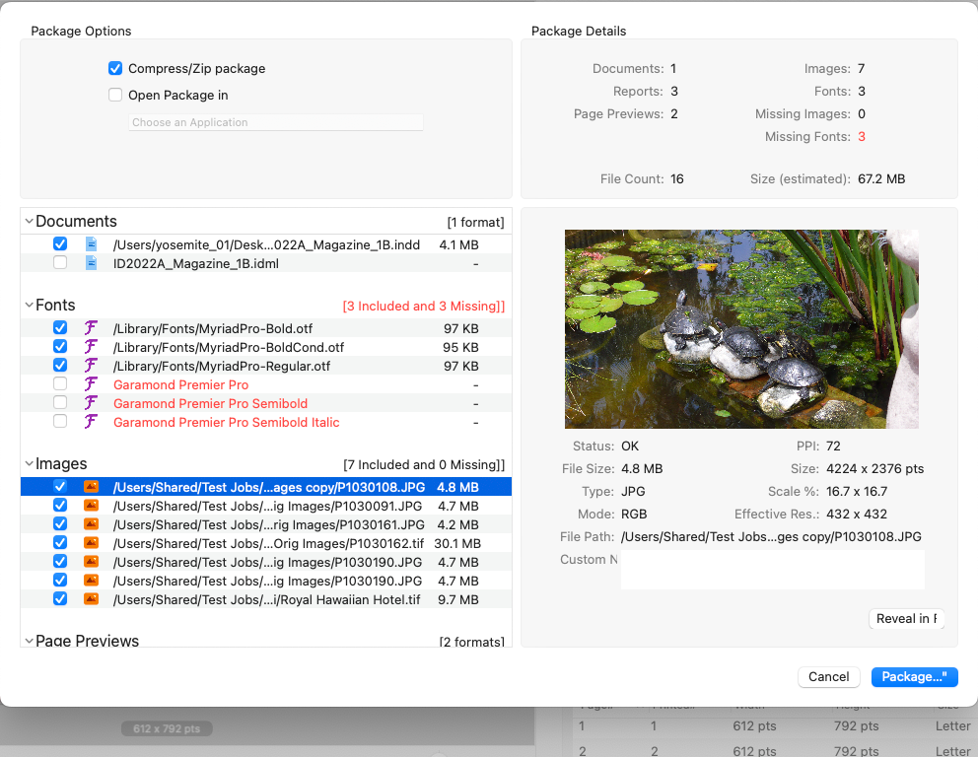Viewport: 978px width, 757px height.
Task: Select the MyriadPro-Regular.otf font row
Action: [266, 366]
